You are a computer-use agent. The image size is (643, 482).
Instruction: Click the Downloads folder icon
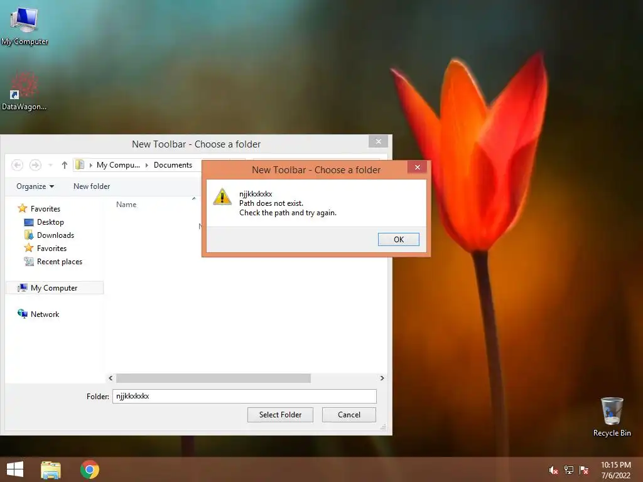[x=29, y=235]
